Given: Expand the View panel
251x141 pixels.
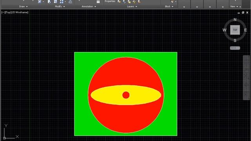Looking at the screenshot, I should coord(234,7).
